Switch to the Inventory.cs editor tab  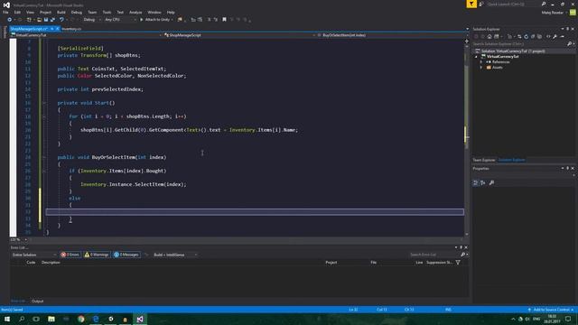[x=71, y=29]
